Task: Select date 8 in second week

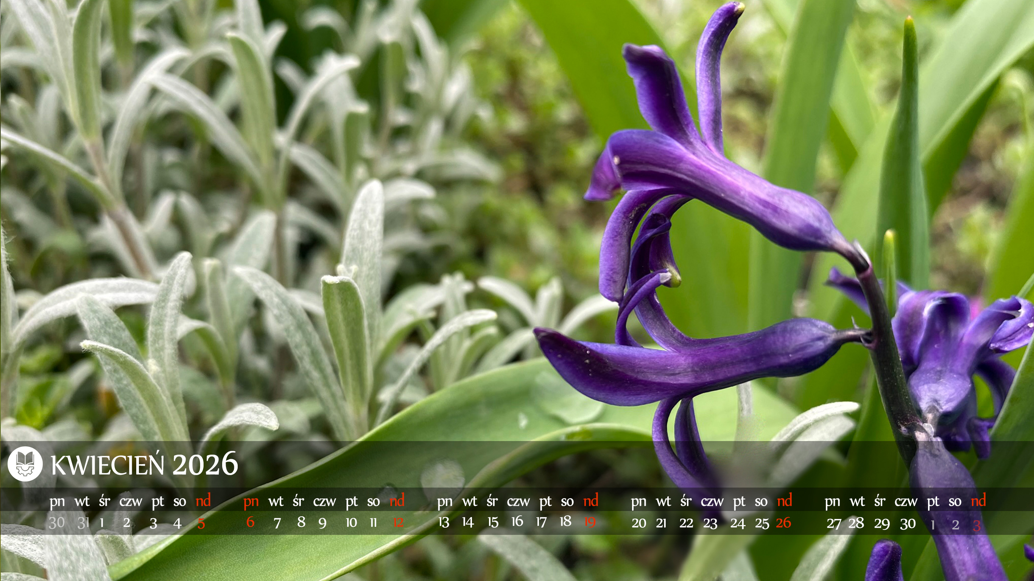Action: coord(301,522)
